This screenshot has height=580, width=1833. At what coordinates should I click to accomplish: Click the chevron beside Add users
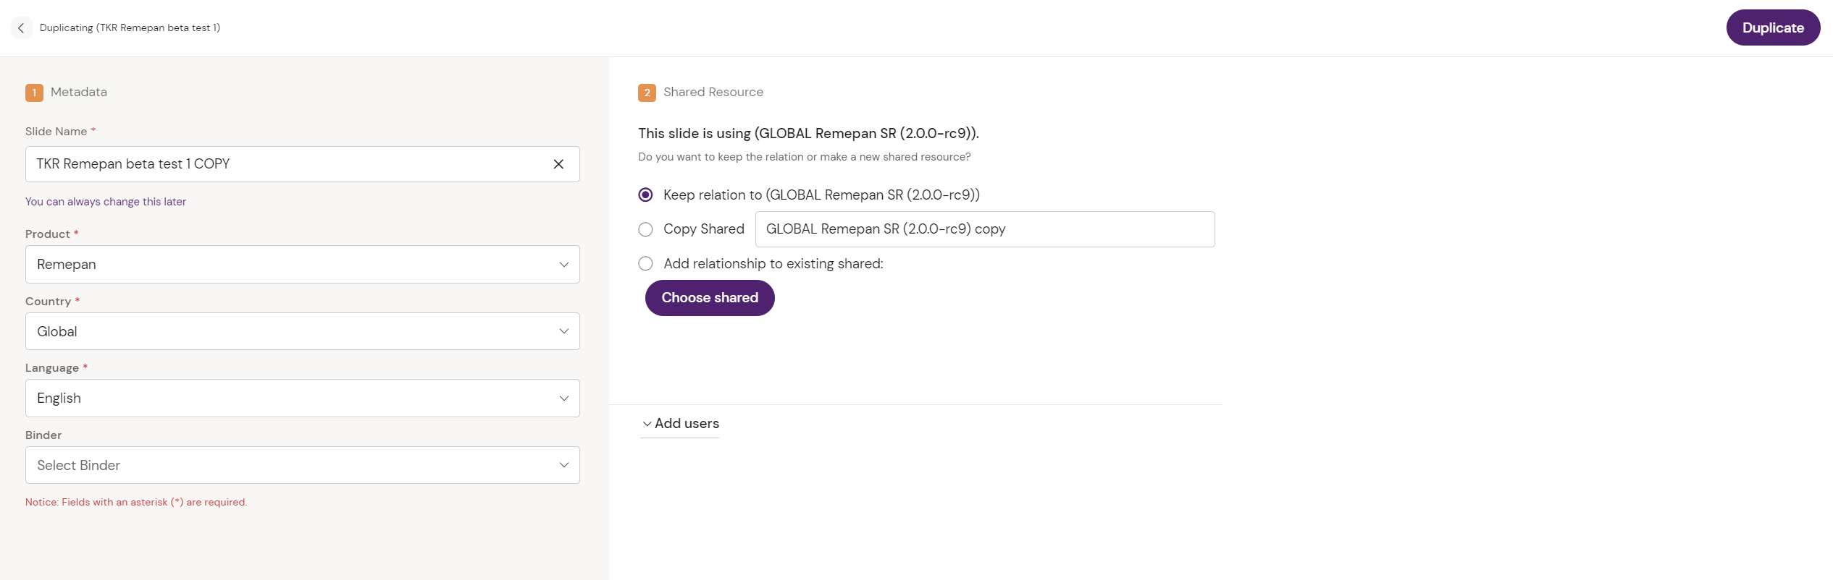(647, 425)
